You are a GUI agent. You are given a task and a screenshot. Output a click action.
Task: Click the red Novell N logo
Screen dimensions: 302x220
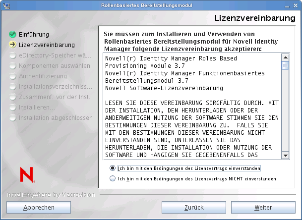click(26, 175)
